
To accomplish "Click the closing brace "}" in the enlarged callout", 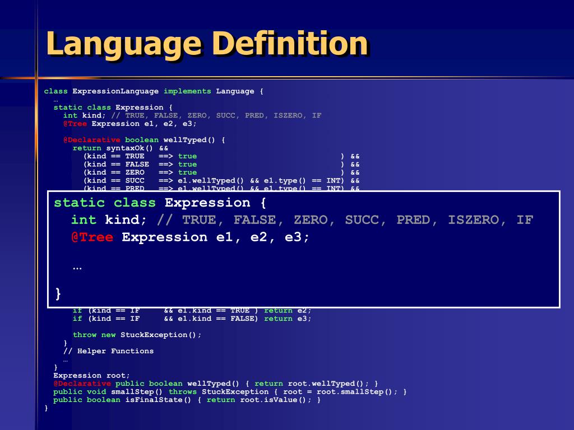I will pyautogui.click(x=58, y=293).
